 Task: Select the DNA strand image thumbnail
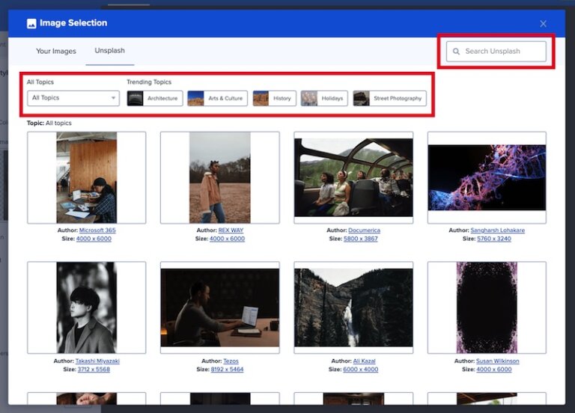(487, 177)
